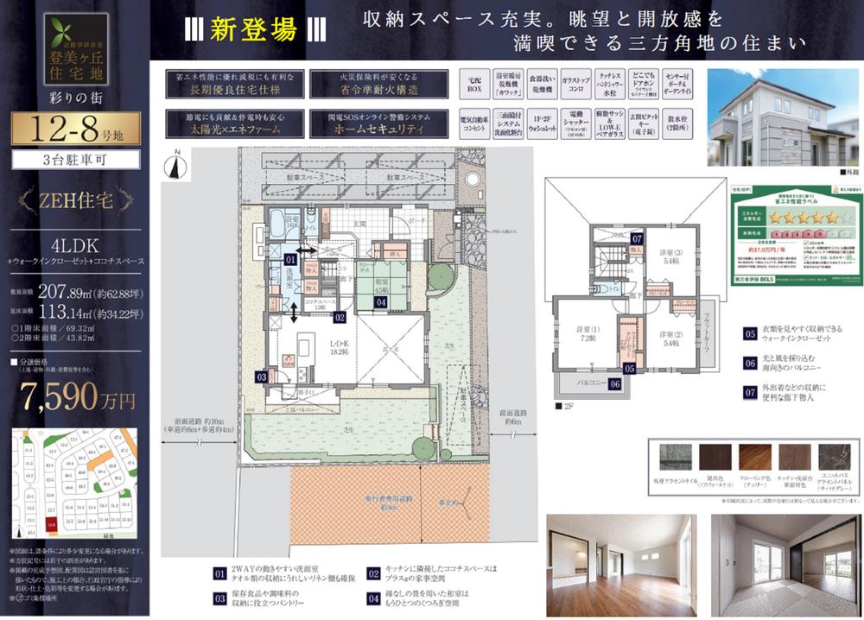
Task: Select the 浴室暖房乾燥機 カワック feature box
Action: click(x=509, y=85)
